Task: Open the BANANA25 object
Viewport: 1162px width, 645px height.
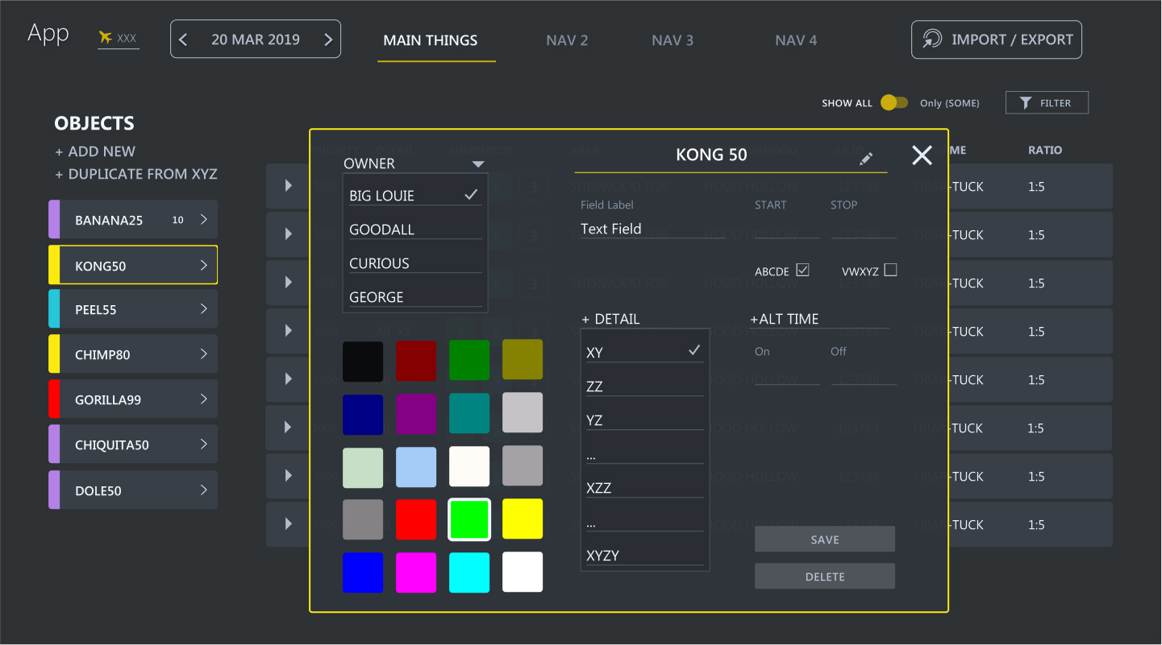Action: pyautogui.click(x=133, y=220)
